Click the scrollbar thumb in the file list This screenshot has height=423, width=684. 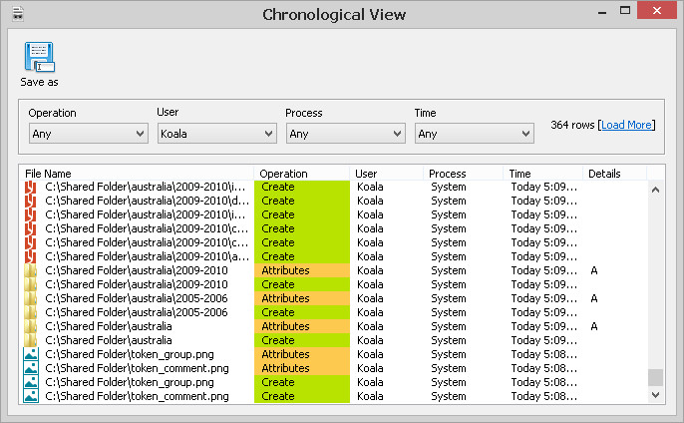pyautogui.click(x=655, y=377)
